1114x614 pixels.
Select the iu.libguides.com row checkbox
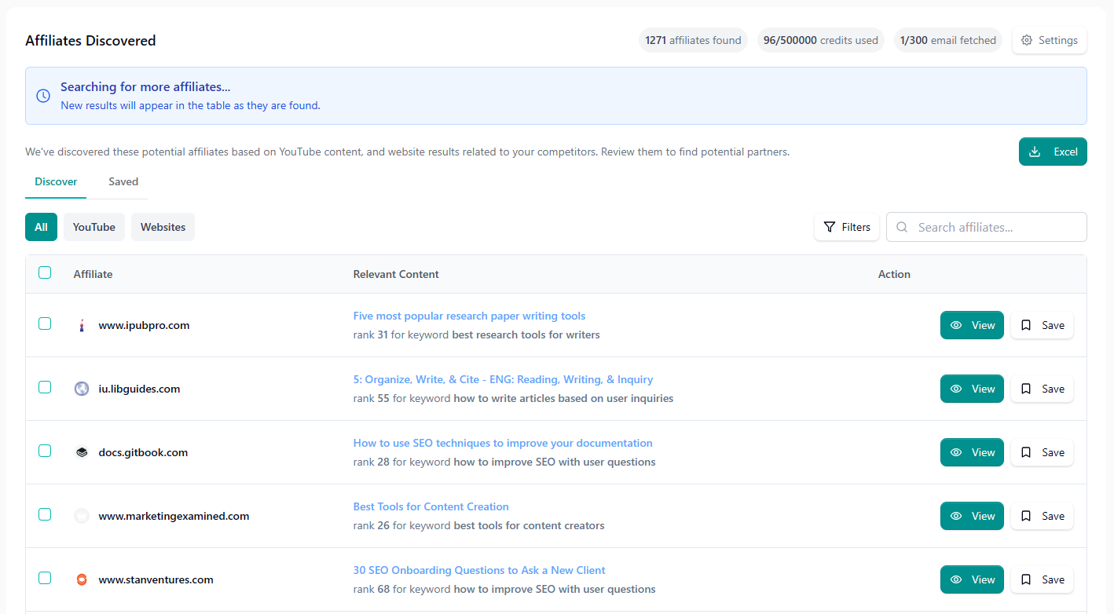pos(45,387)
